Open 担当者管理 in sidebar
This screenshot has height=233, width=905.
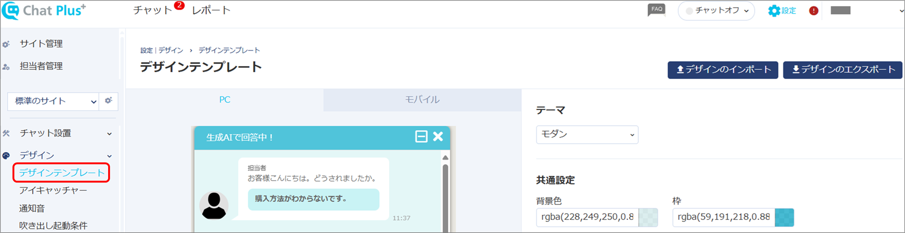41,66
